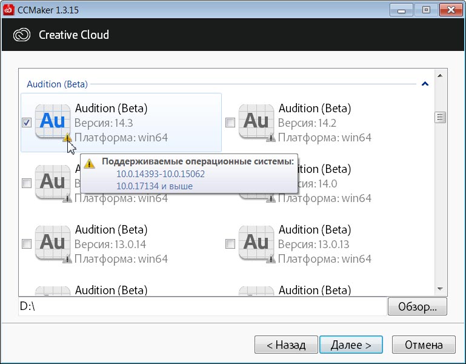Tick the checkbox left of the tooltip-covered Audition row

pyautogui.click(x=27, y=183)
